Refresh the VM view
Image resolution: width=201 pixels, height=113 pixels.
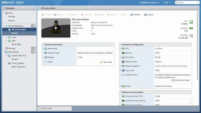135,15
